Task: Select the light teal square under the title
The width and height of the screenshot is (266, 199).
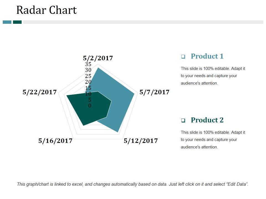Action: point(7,22)
